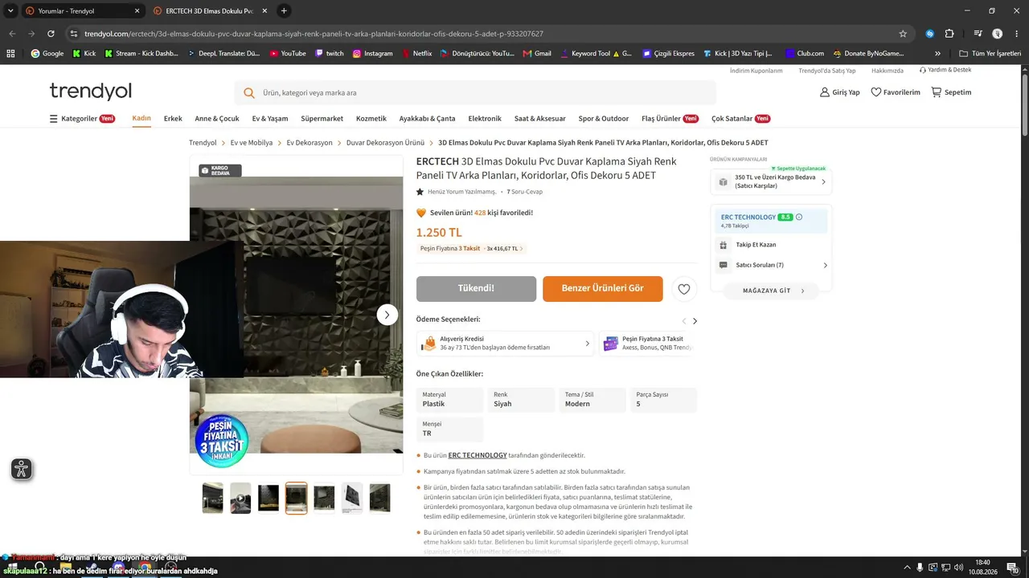Select the video thumbnail with play icon

click(240, 498)
